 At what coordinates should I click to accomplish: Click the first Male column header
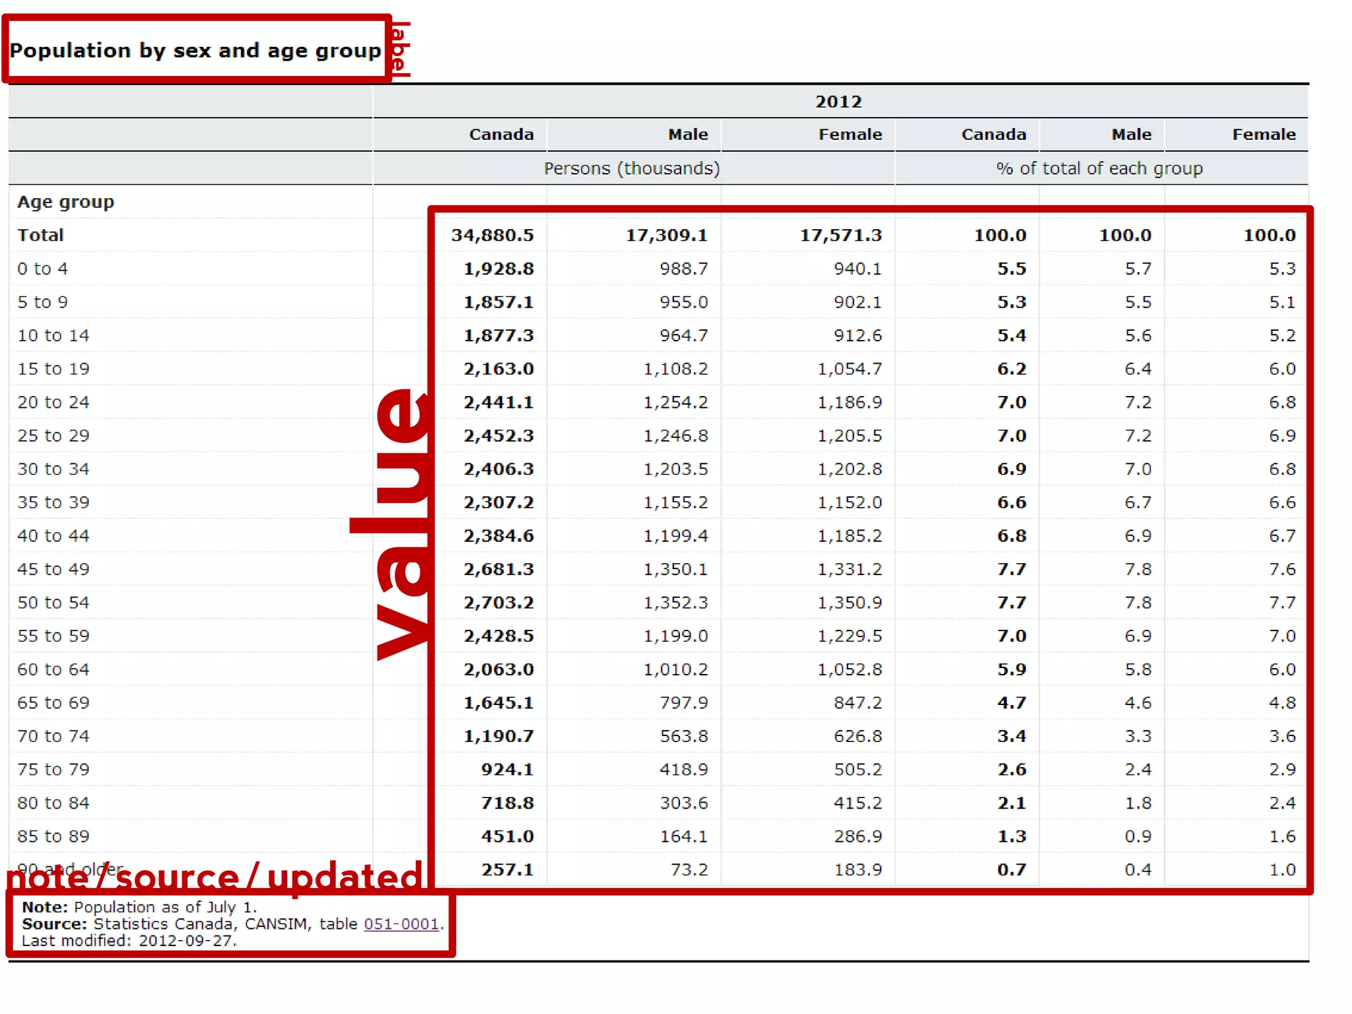point(687,135)
